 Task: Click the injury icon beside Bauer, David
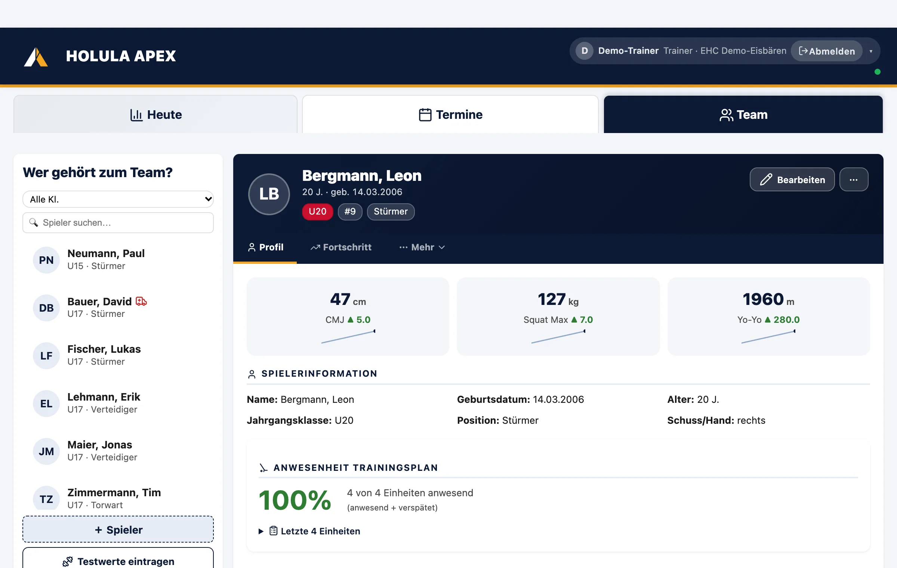[141, 301]
